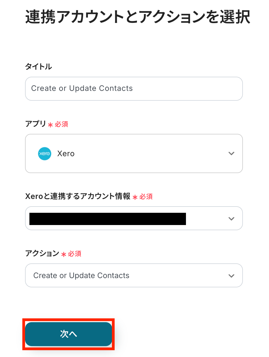Click red asterisk next to アカウント情報
269x357 pixels.
135,197
